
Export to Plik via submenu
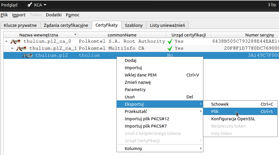click(240, 112)
